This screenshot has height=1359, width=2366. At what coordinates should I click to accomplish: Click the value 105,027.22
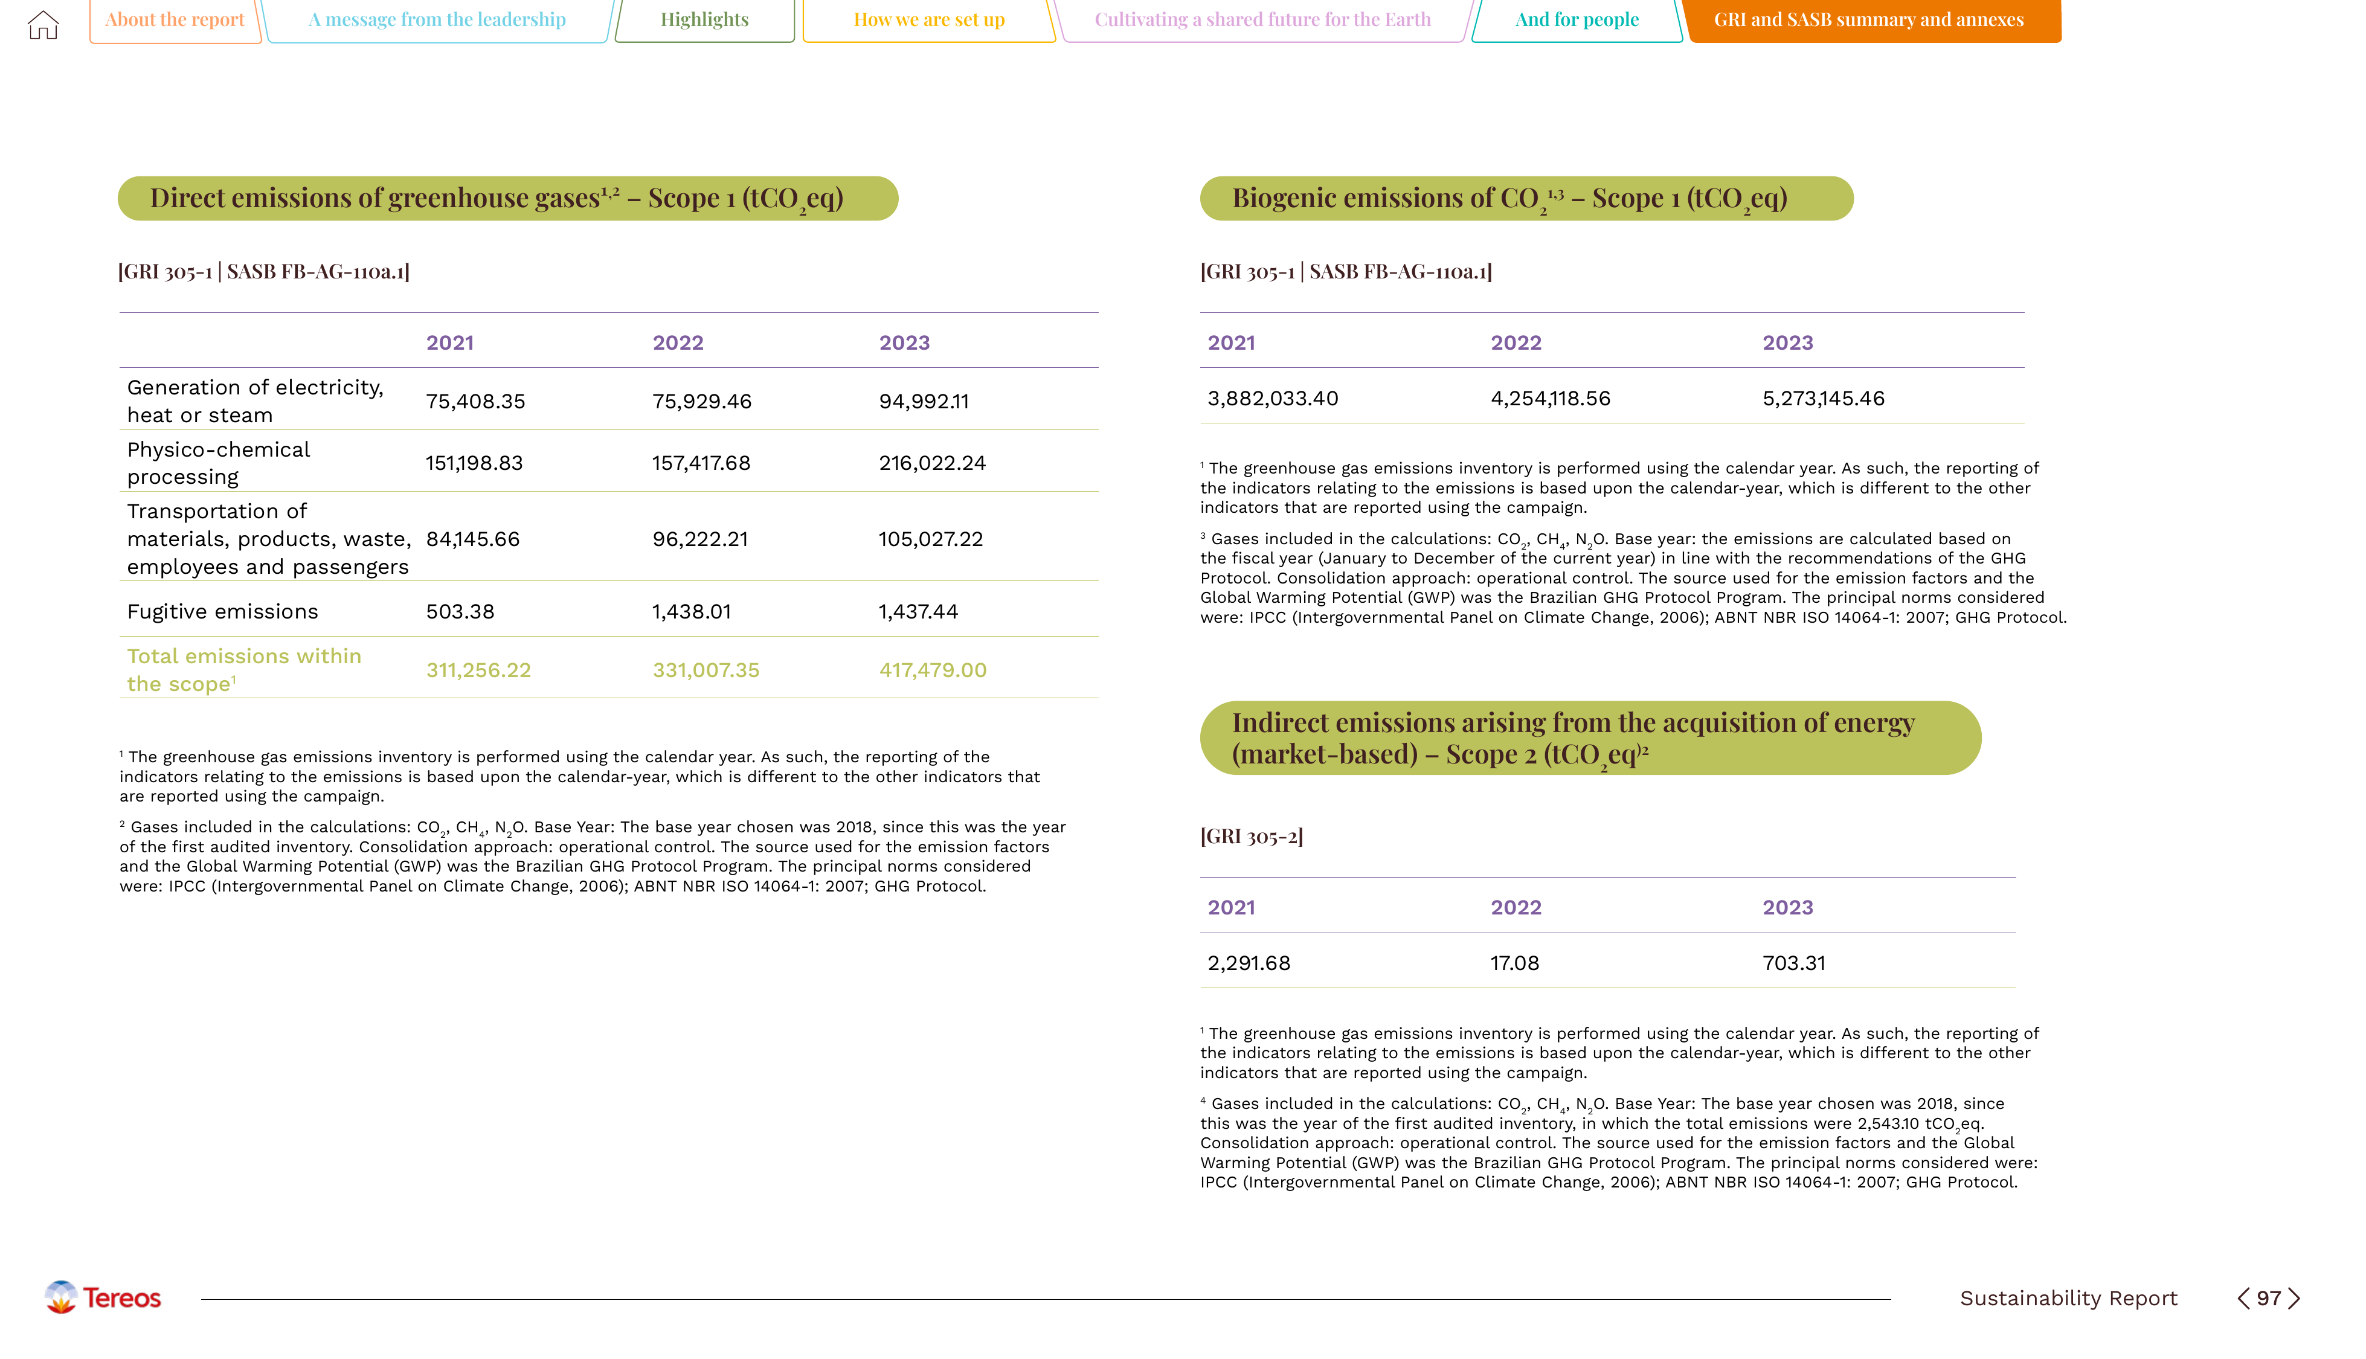click(x=931, y=539)
